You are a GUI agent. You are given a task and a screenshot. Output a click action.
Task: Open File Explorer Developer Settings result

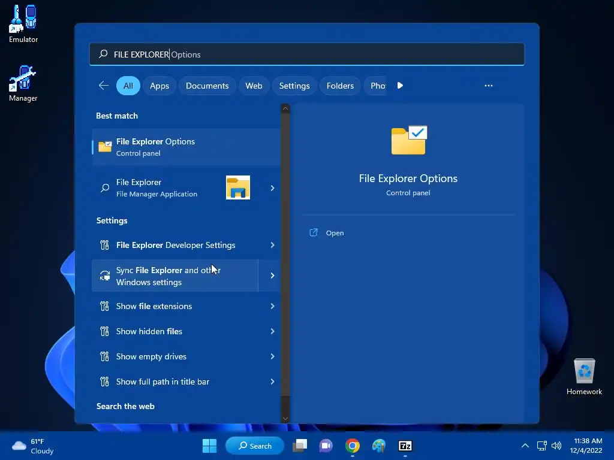pyautogui.click(x=175, y=245)
